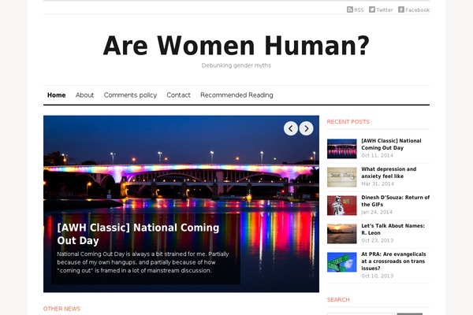
Task: Click the 'Debunking gender myths' tagline
Action: [x=236, y=65]
